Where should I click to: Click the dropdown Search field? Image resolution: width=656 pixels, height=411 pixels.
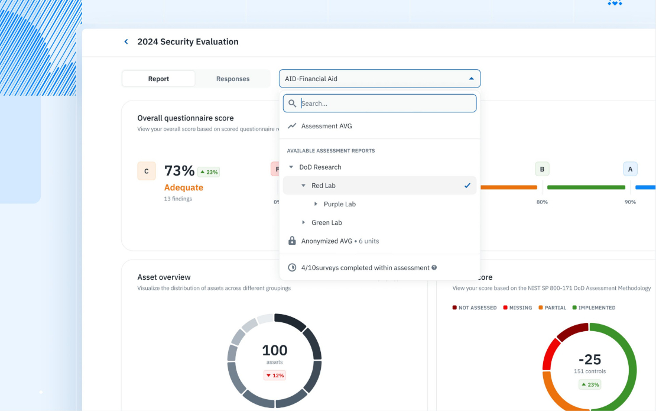(x=379, y=103)
